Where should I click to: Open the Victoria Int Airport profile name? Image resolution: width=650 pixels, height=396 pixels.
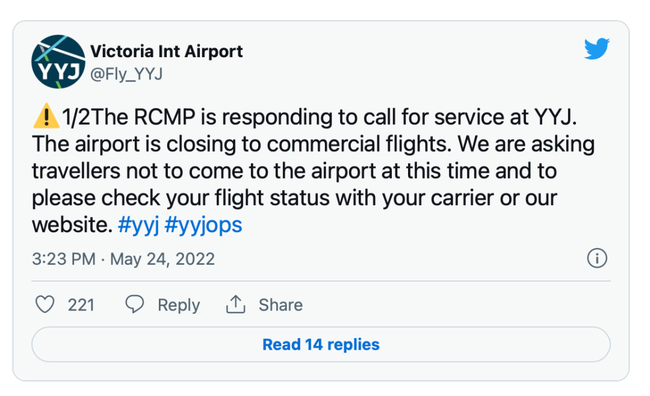(167, 52)
